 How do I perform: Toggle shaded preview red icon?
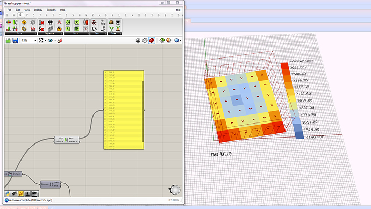152,41
